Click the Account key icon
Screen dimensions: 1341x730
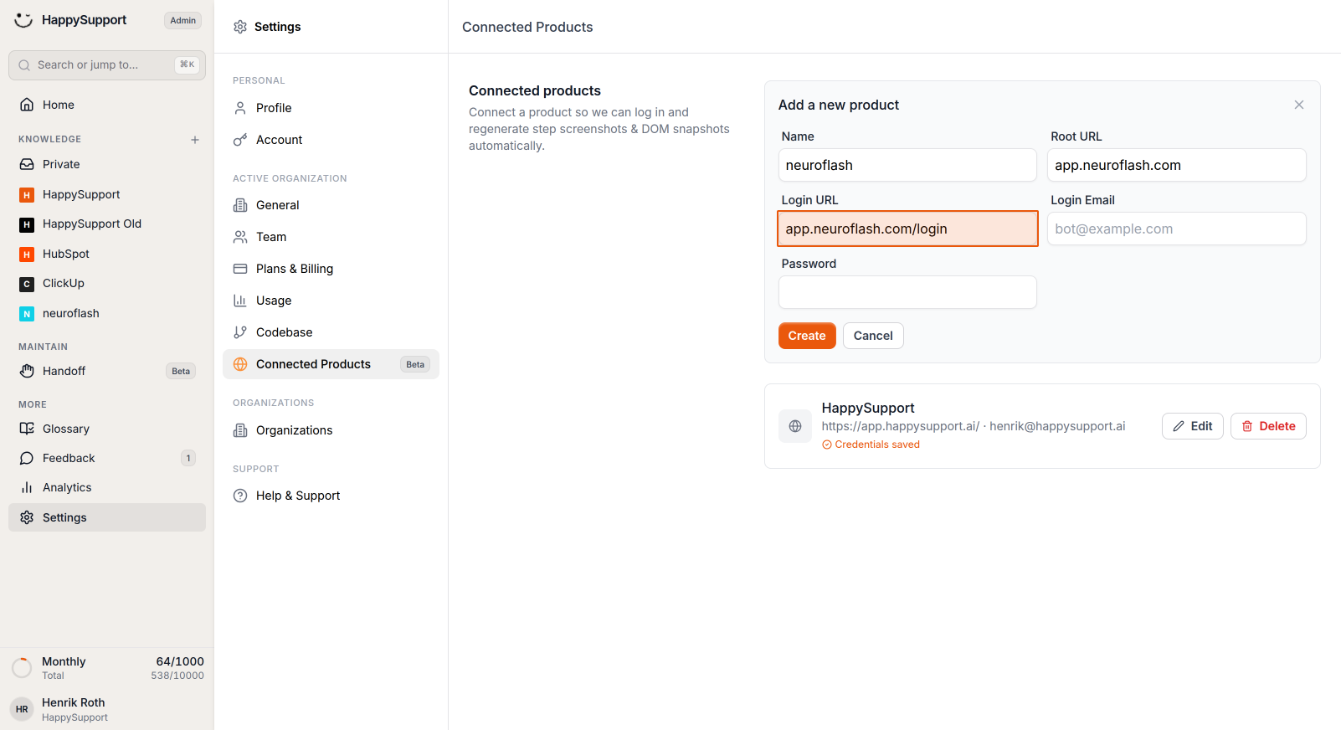coord(240,140)
